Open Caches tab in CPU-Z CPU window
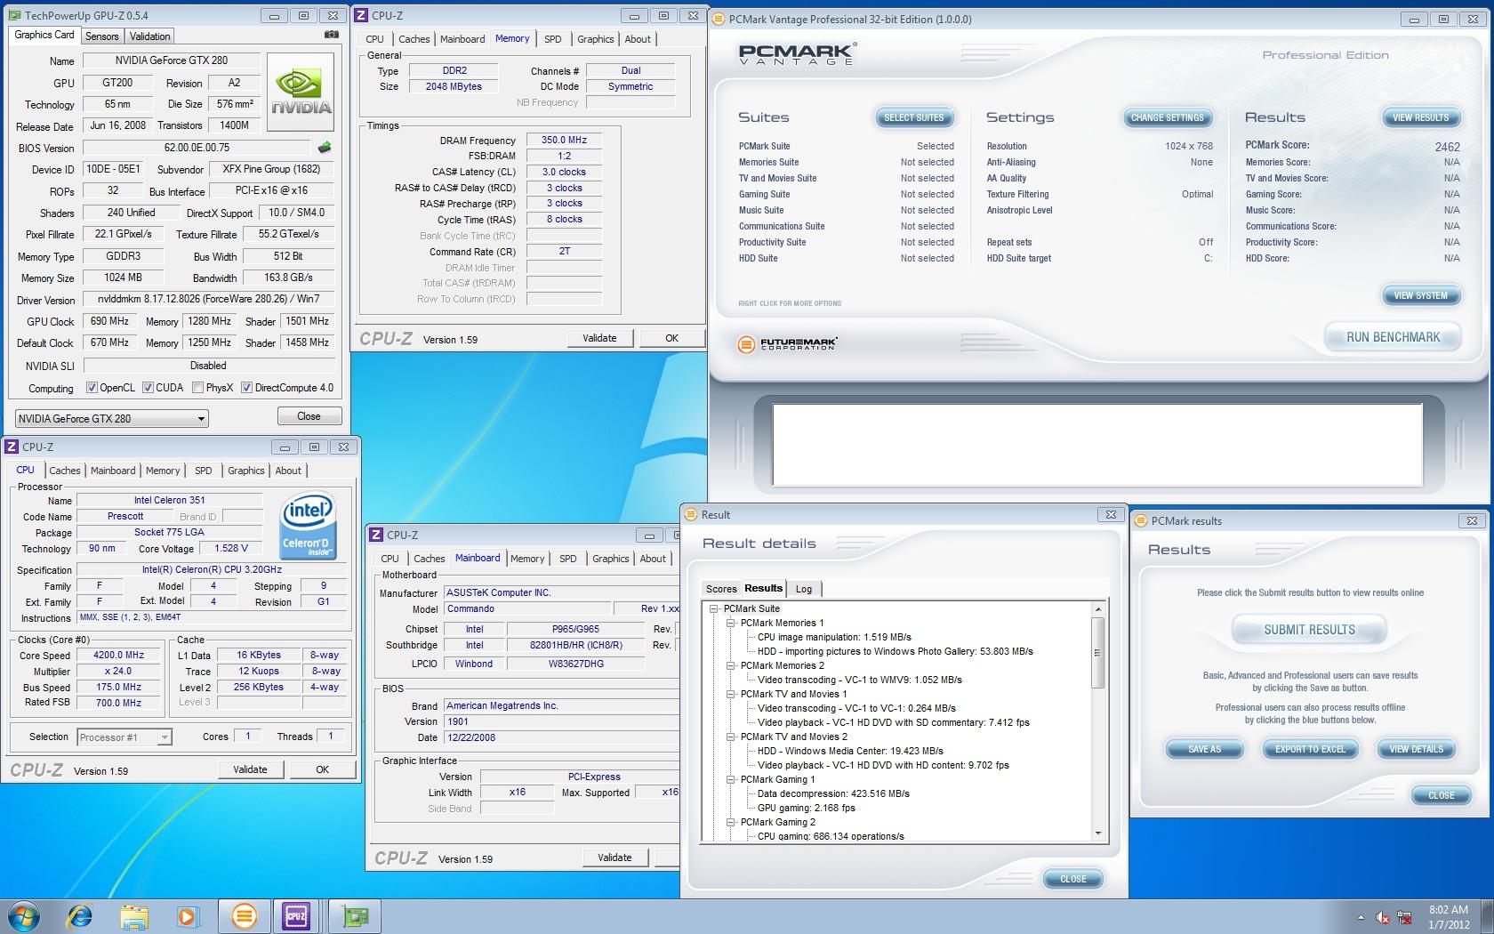This screenshot has width=1494, height=934. (x=65, y=471)
